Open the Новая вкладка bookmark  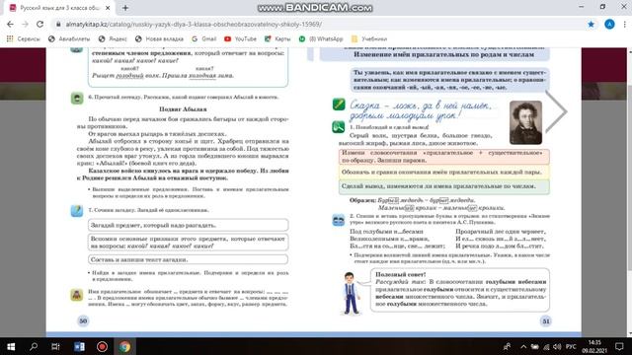(159, 38)
